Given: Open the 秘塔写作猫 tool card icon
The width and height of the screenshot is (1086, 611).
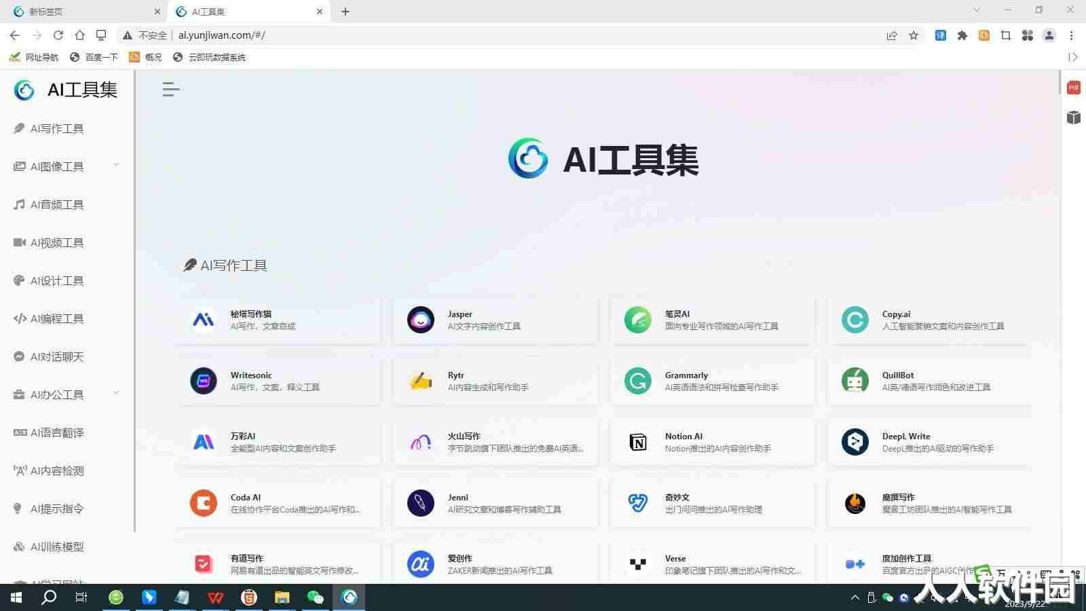Looking at the screenshot, I should tap(204, 320).
